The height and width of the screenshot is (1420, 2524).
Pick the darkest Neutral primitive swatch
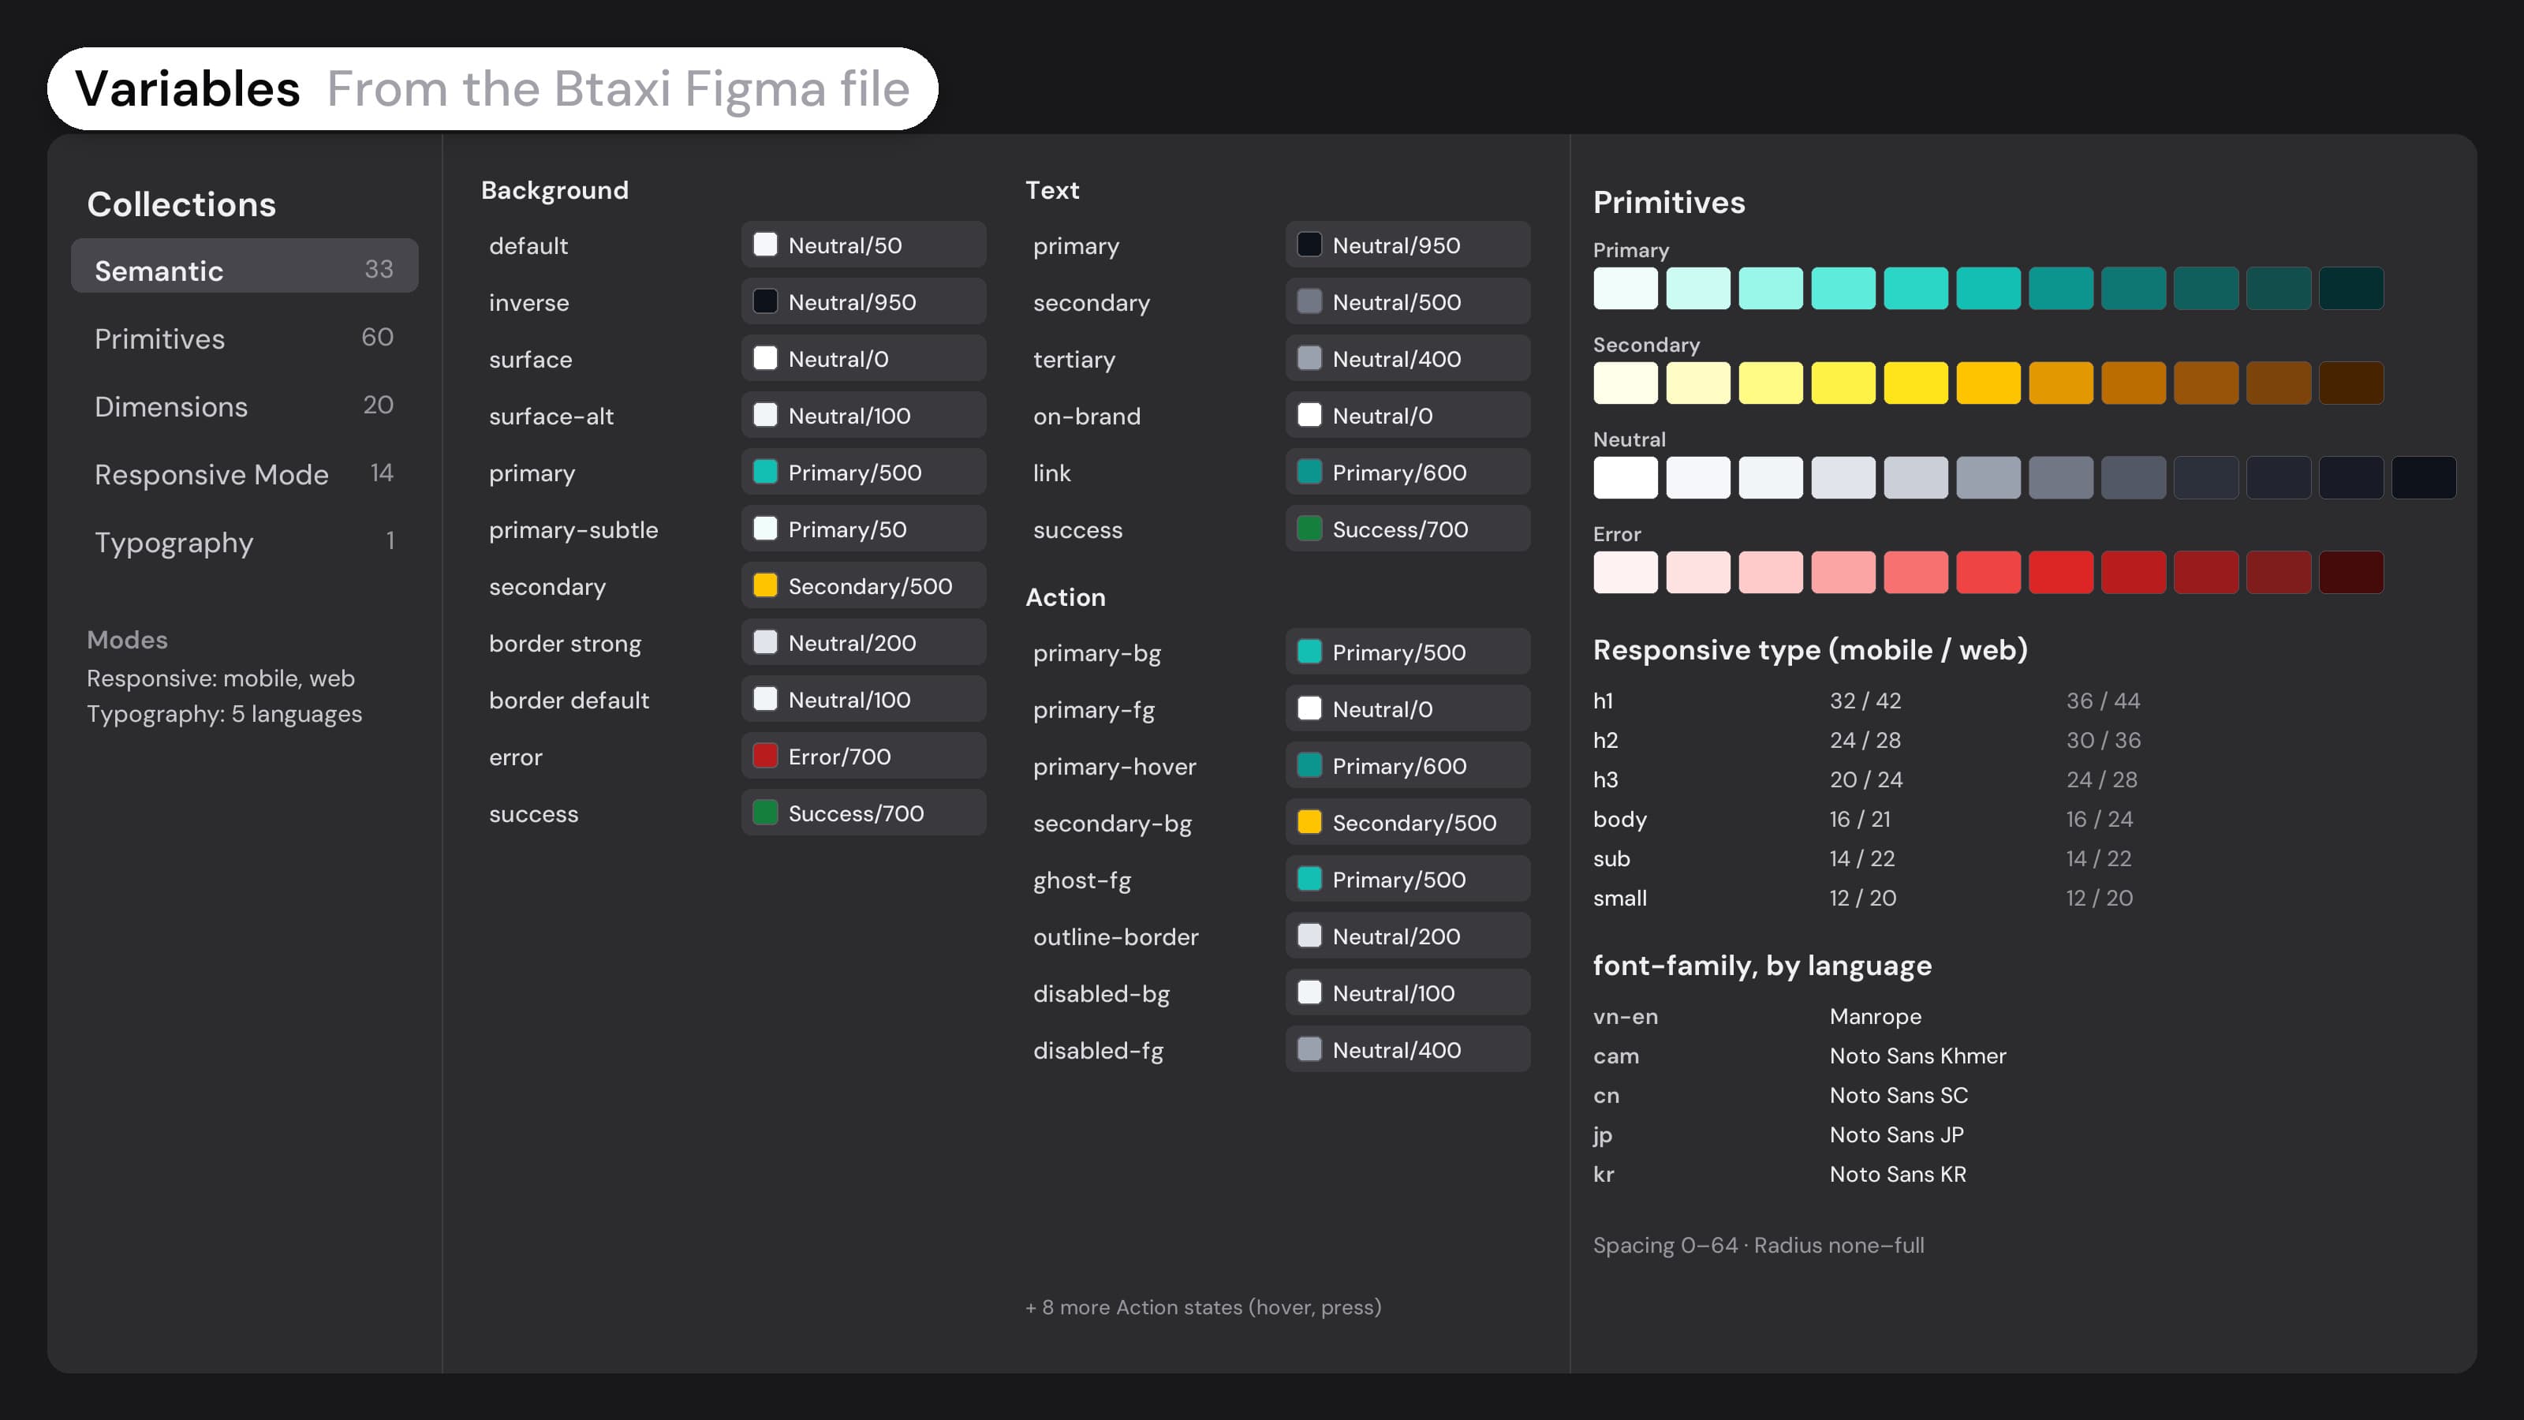click(2423, 477)
